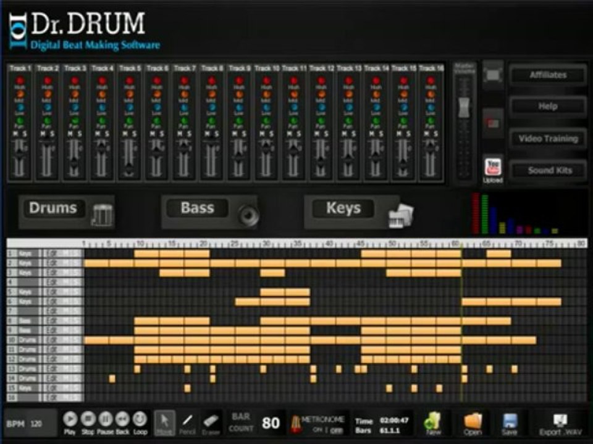The image size is (593, 444).
Task: Solo Track 16 in the mixer
Action: tap(435, 134)
